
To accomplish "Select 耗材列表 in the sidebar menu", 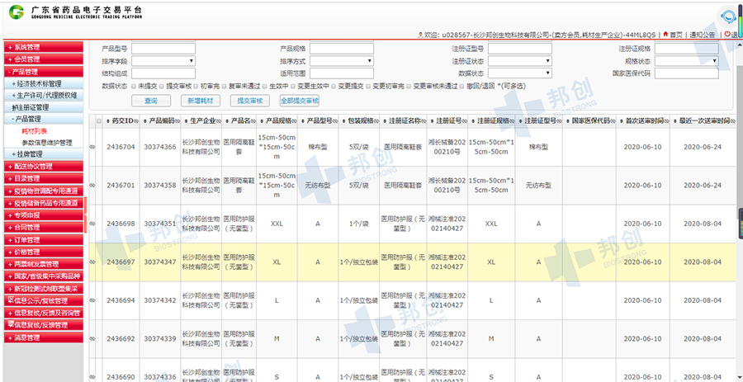I will (35, 131).
